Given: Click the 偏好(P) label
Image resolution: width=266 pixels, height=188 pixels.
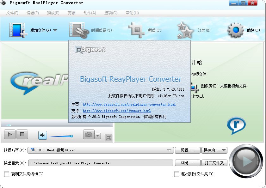Looking at the screenshot, I should tap(253, 30).
